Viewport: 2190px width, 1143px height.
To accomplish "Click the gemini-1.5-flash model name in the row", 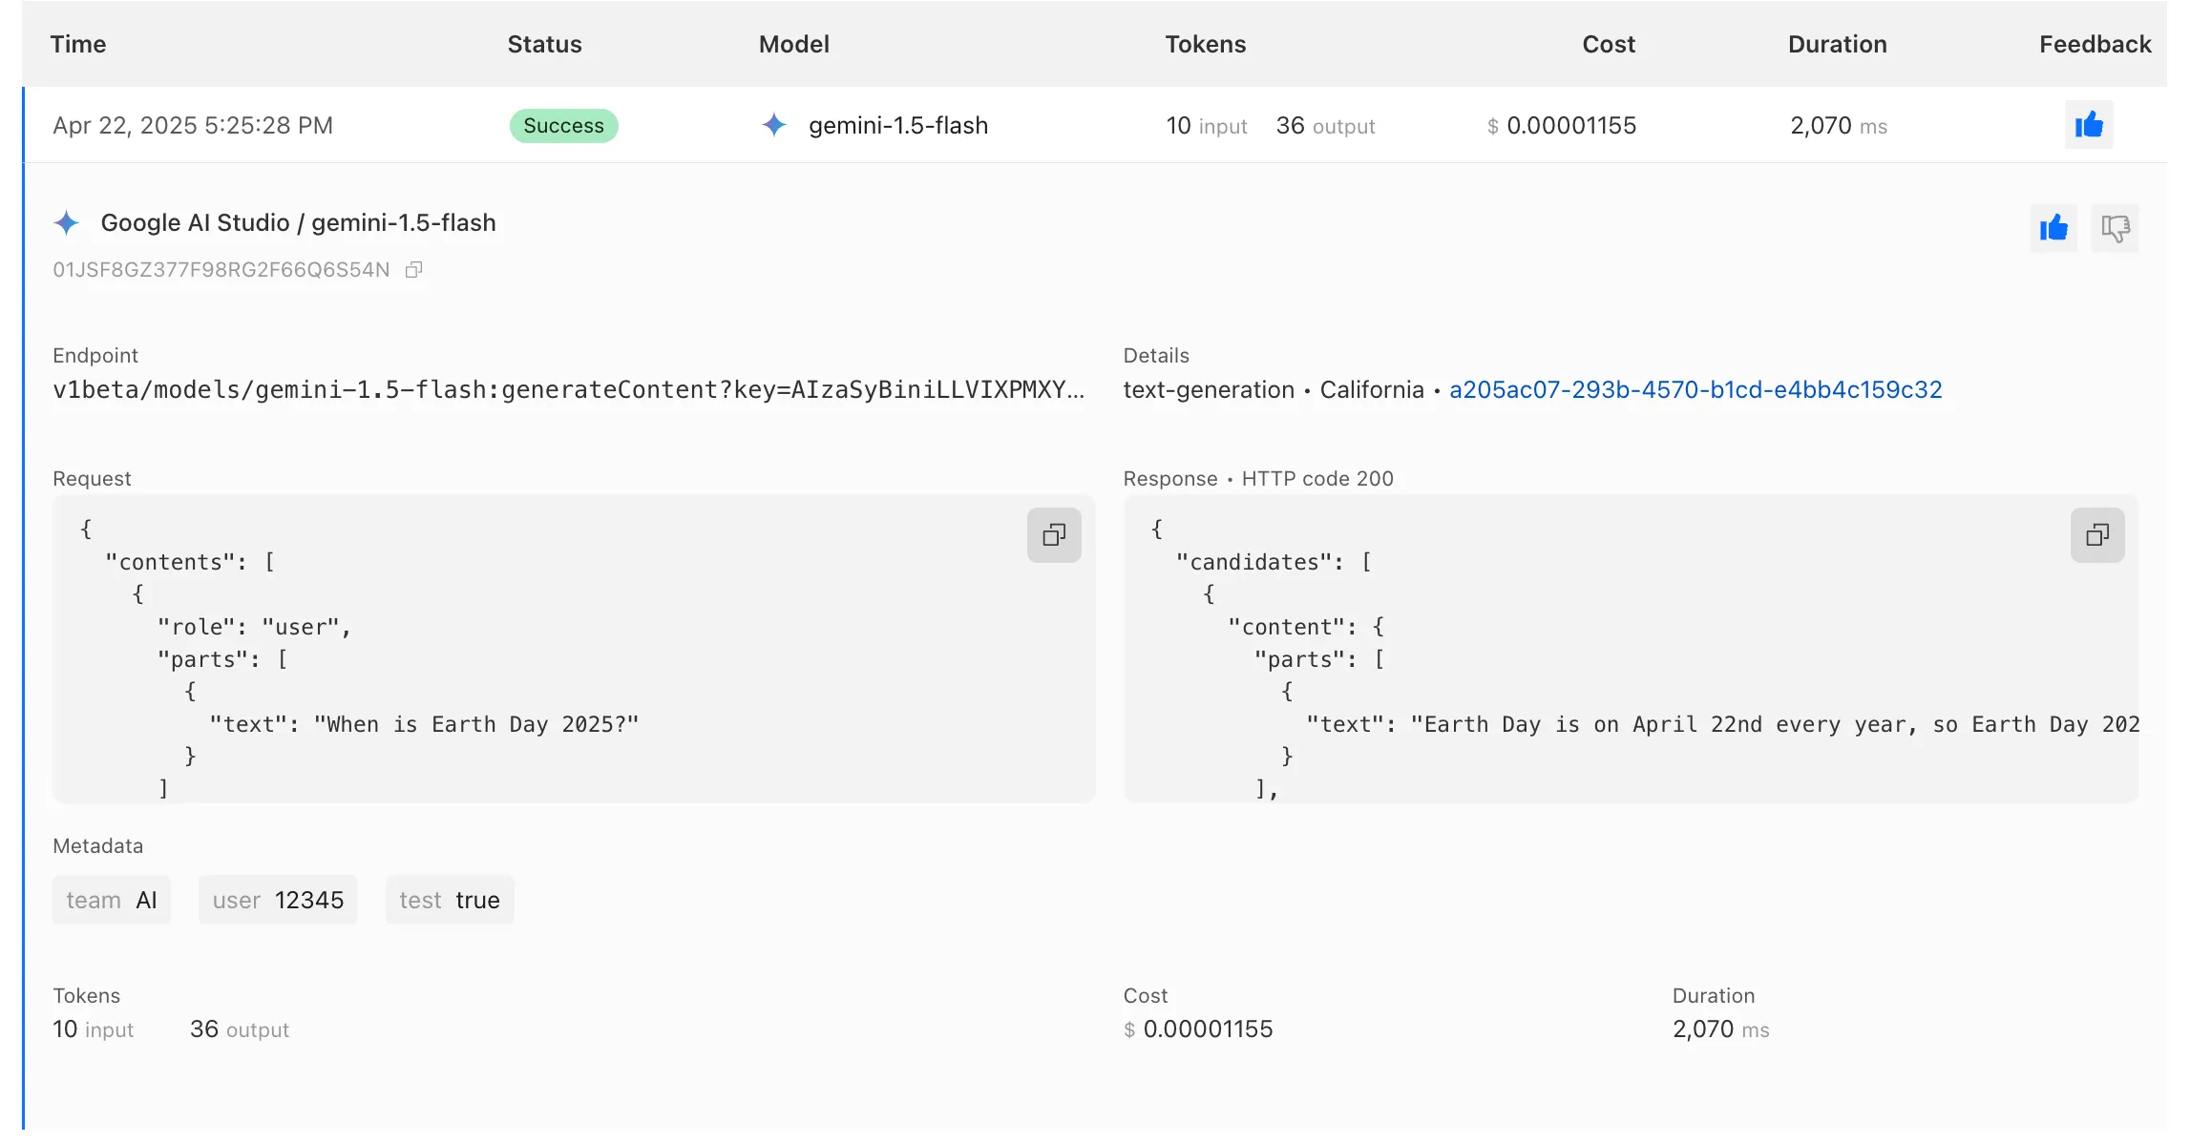I will point(898,125).
